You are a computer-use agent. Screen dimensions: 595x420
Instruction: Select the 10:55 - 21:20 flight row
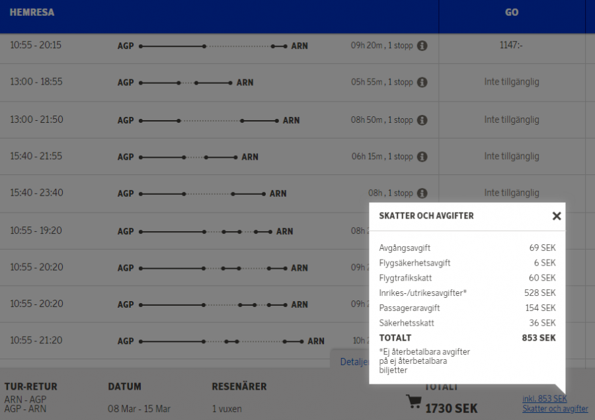pyautogui.click(x=36, y=341)
